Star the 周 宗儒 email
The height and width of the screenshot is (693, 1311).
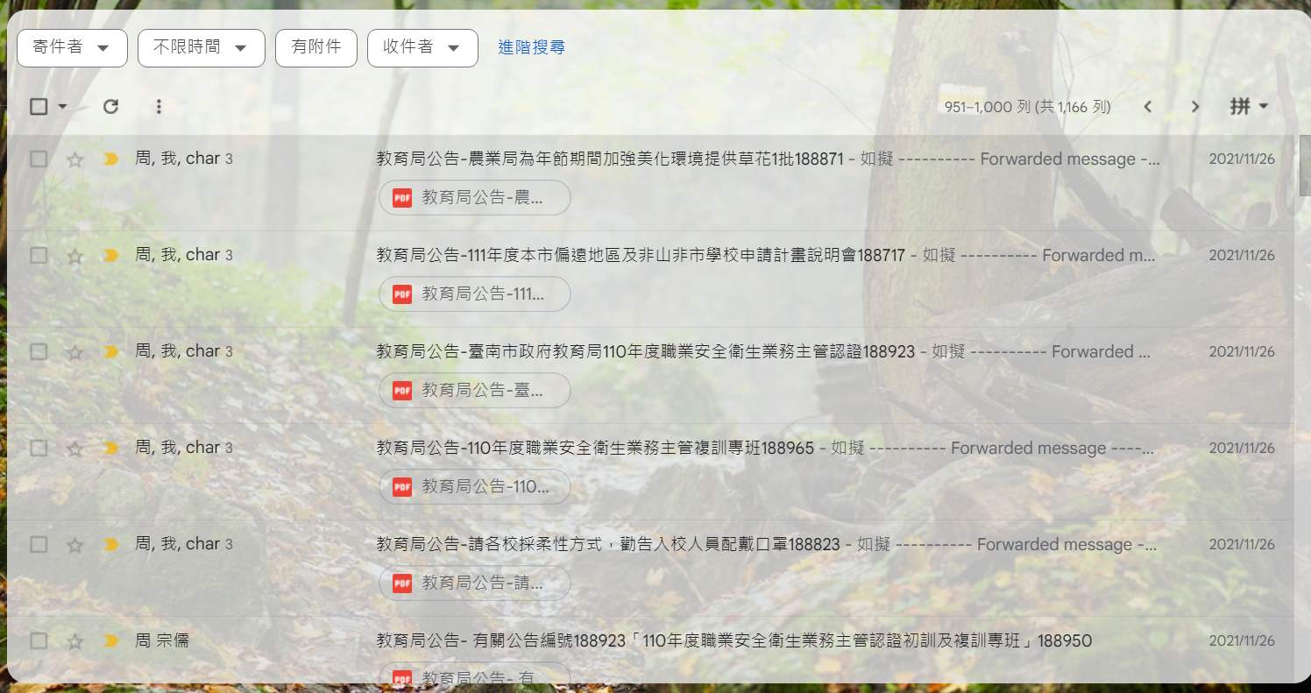point(75,641)
